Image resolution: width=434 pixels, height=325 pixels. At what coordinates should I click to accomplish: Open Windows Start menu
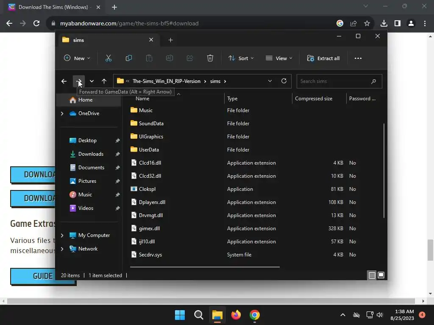coord(180,315)
